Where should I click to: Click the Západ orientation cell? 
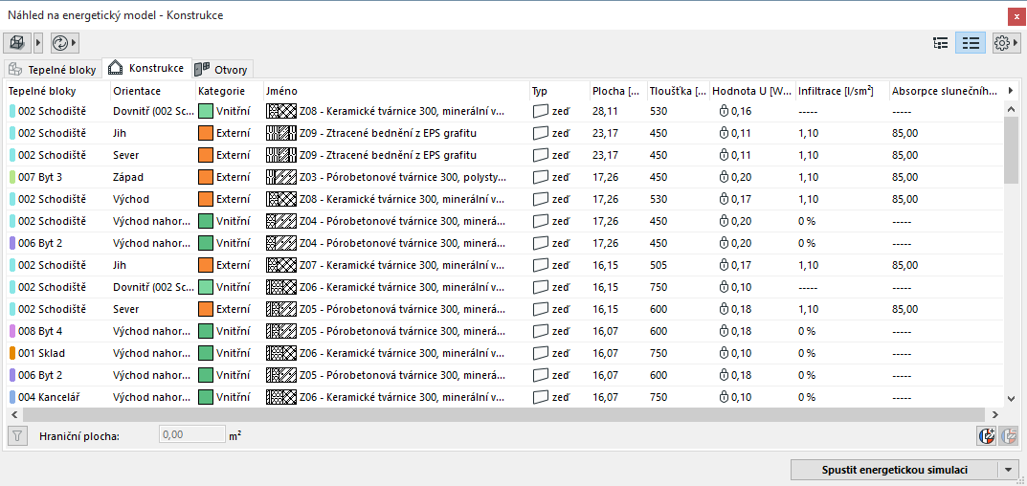tap(127, 177)
